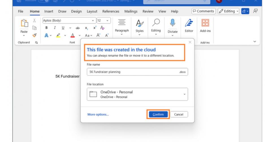Click the Cut scissors icon
This screenshot has width=272, height=142.
pyautogui.click(x=34, y=20)
